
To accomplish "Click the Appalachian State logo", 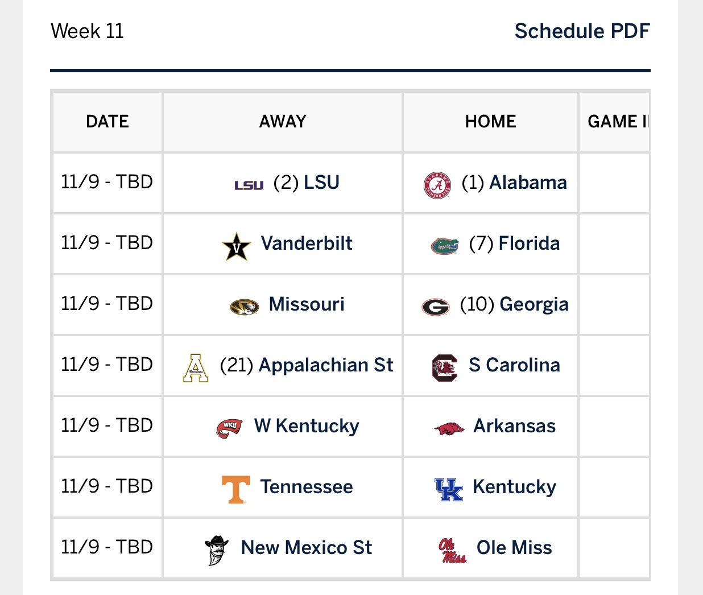I will tap(196, 367).
